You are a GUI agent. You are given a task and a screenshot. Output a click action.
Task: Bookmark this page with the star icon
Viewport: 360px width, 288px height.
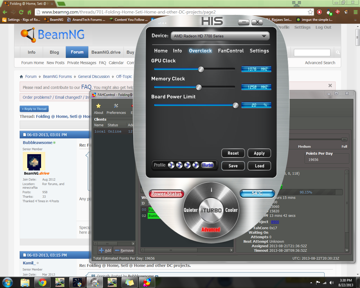(310, 12)
